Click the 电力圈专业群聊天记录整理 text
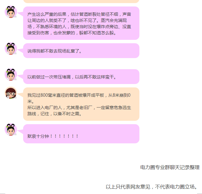Image resolution: width=202 pixels, height=194 pixels. click(170, 167)
